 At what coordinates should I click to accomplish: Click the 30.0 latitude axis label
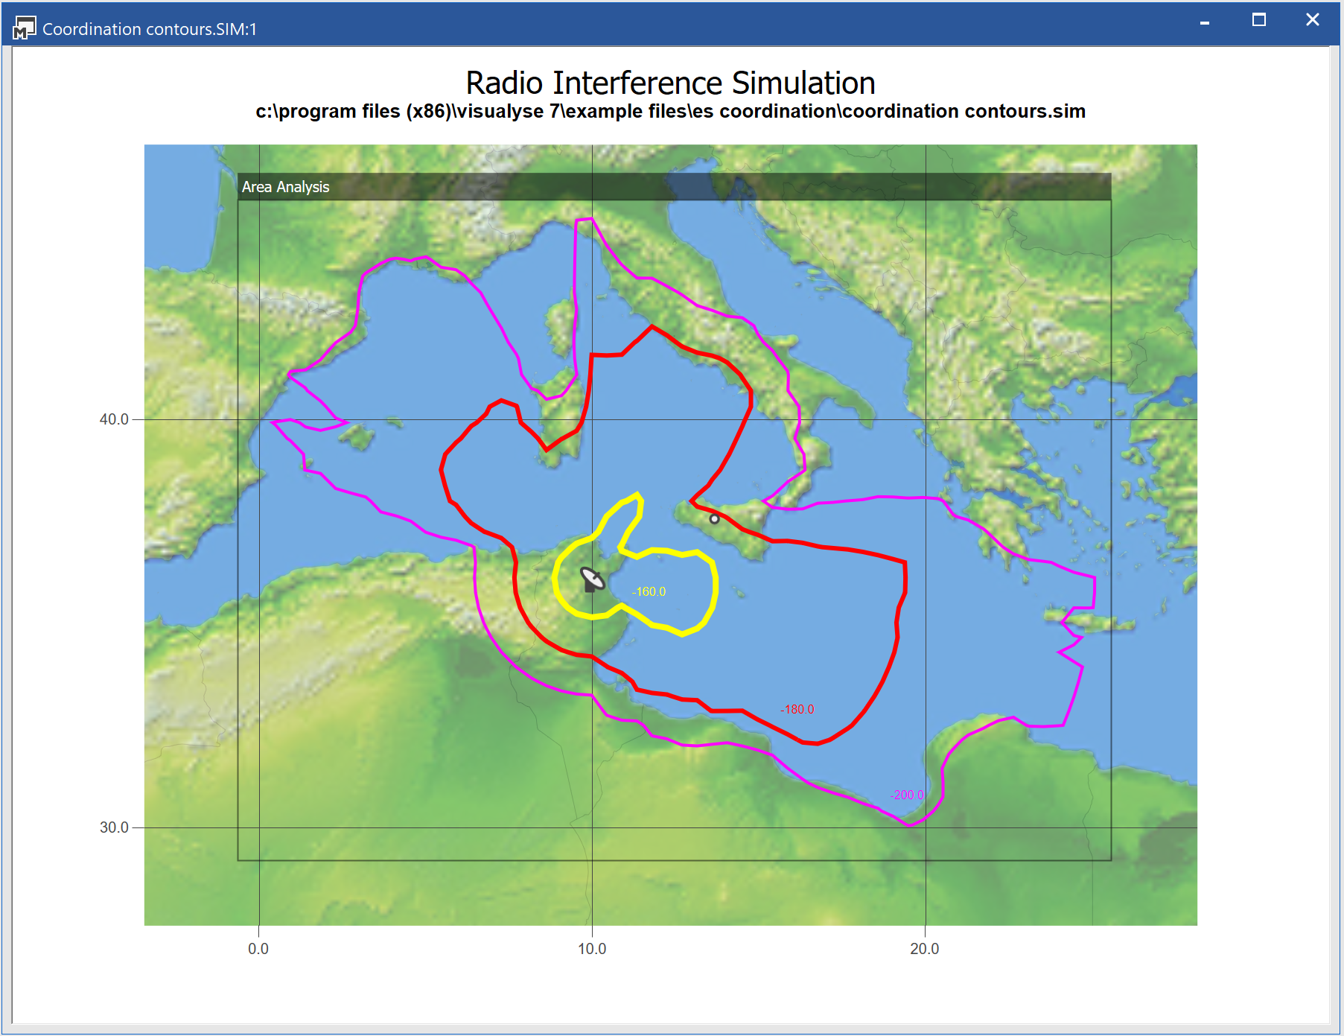tap(114, 827)
